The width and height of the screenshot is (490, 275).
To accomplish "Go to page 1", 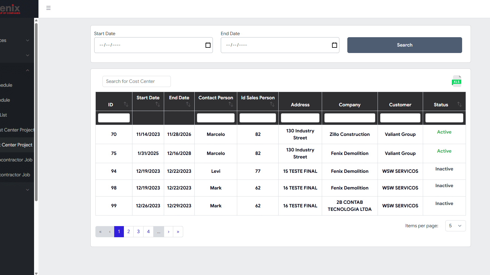I will [119, 232].
